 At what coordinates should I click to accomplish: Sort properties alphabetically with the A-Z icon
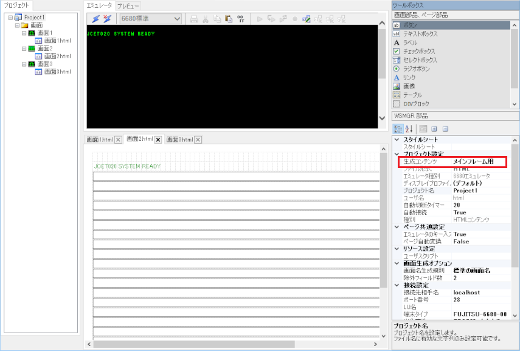(409, 129)
